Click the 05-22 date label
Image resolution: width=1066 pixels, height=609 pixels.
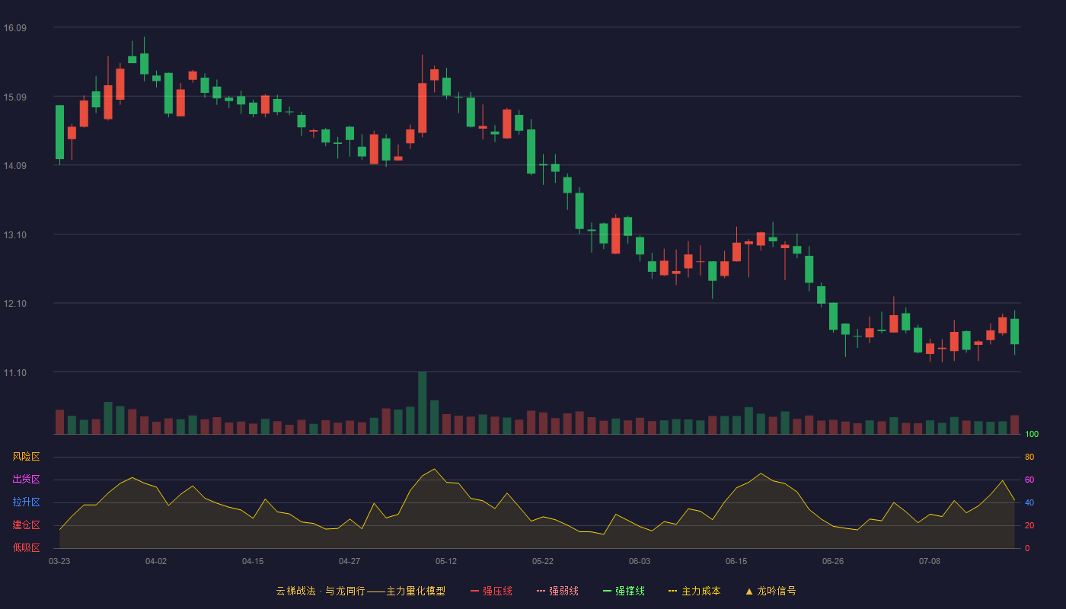point(543,561)
